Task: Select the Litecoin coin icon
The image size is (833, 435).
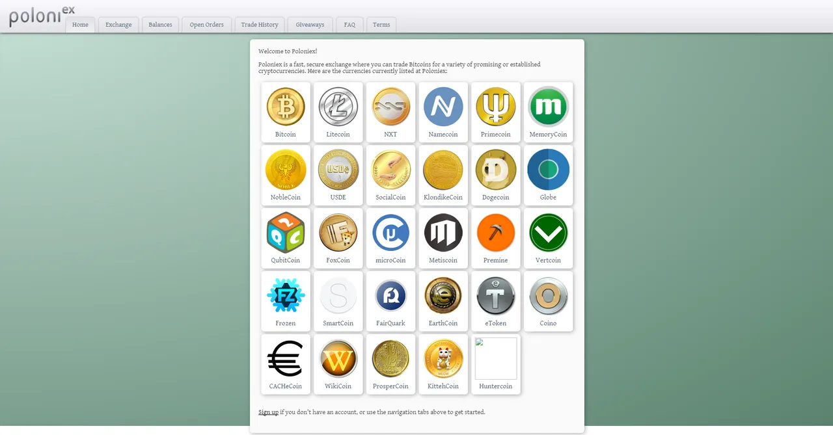Action: click(338, 107)
